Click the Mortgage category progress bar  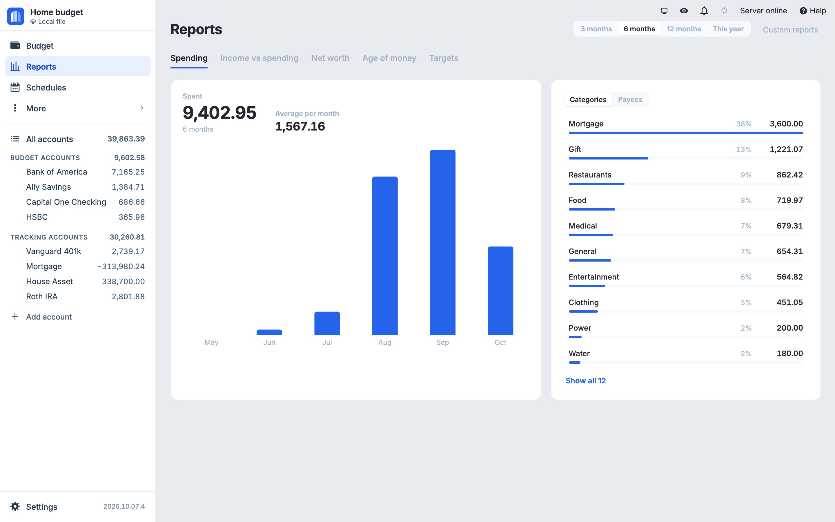click(686, 133)
